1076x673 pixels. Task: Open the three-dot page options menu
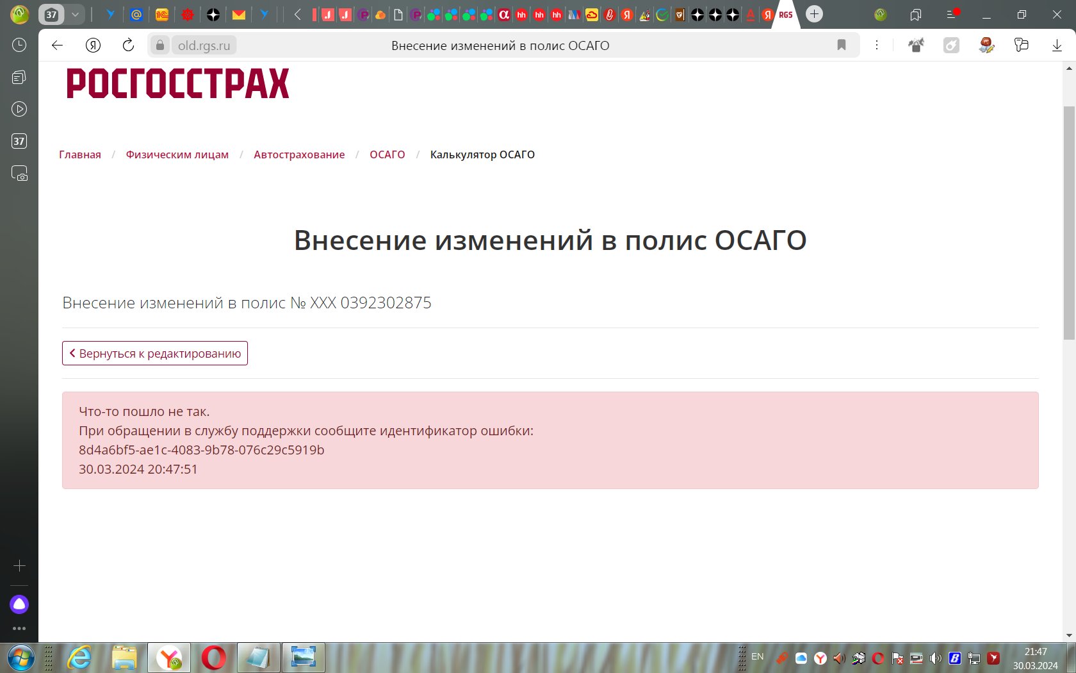[x=876, y=45]
